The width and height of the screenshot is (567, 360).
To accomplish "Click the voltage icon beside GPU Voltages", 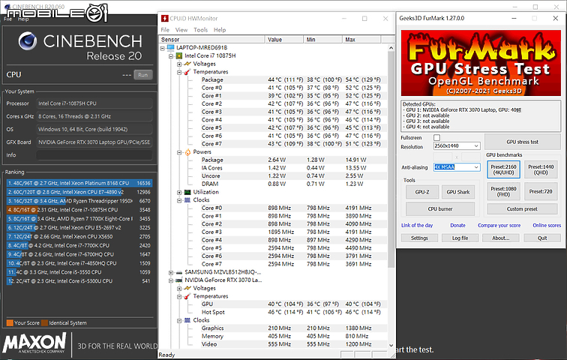I will [x=187, y=288].
